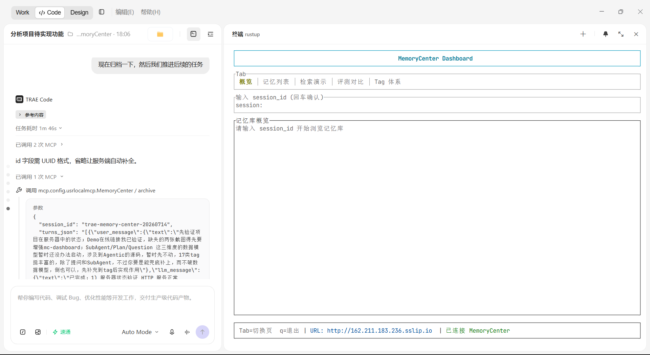Click 已连接 MemoryCenter status text
This screenshot has width=650, height=355.
click(478, 331)
